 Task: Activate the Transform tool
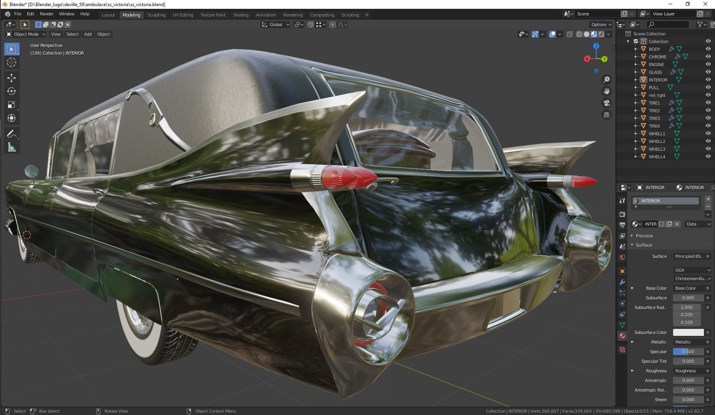coord(12,118)
